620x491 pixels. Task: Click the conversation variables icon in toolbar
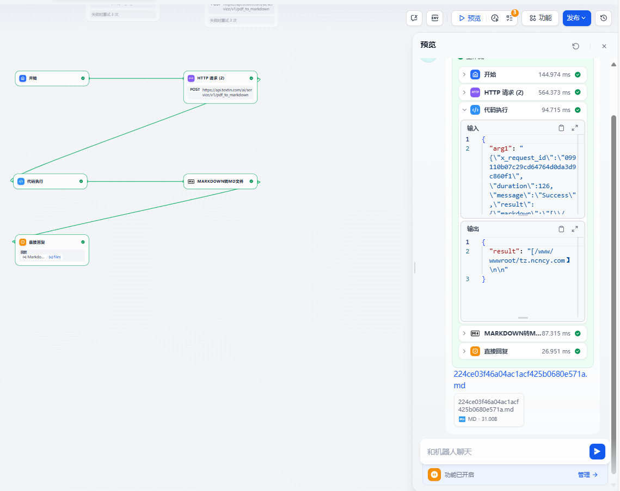click(x=414, y=18)
